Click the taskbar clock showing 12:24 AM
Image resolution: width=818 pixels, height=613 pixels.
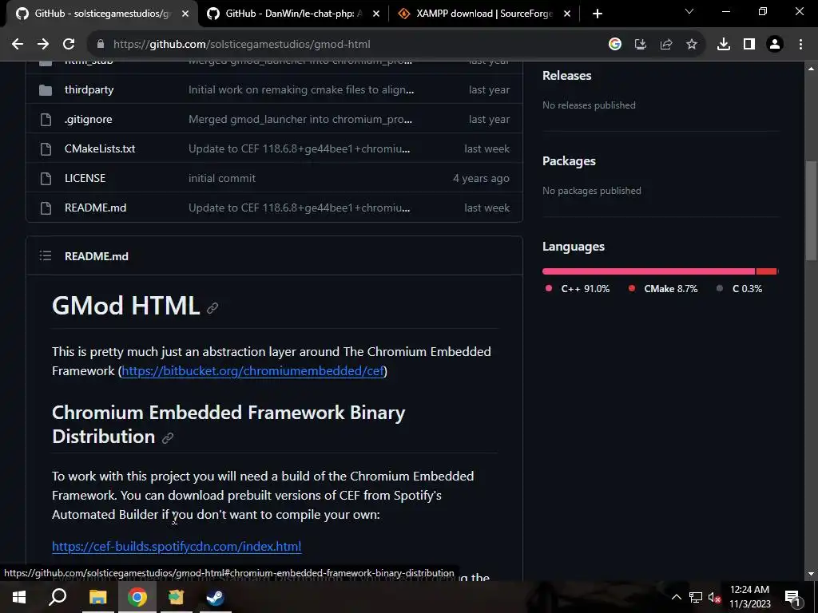(x=749, y=597)
